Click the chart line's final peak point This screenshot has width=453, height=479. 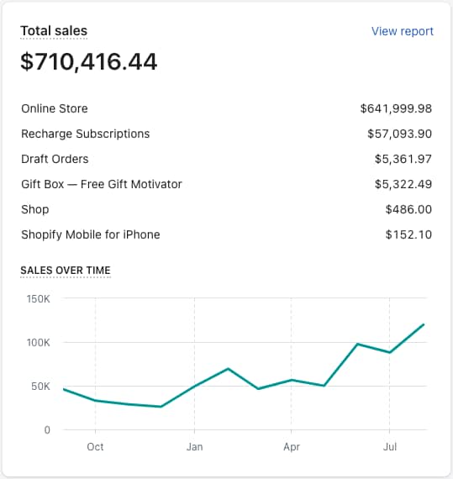point(424,324)
